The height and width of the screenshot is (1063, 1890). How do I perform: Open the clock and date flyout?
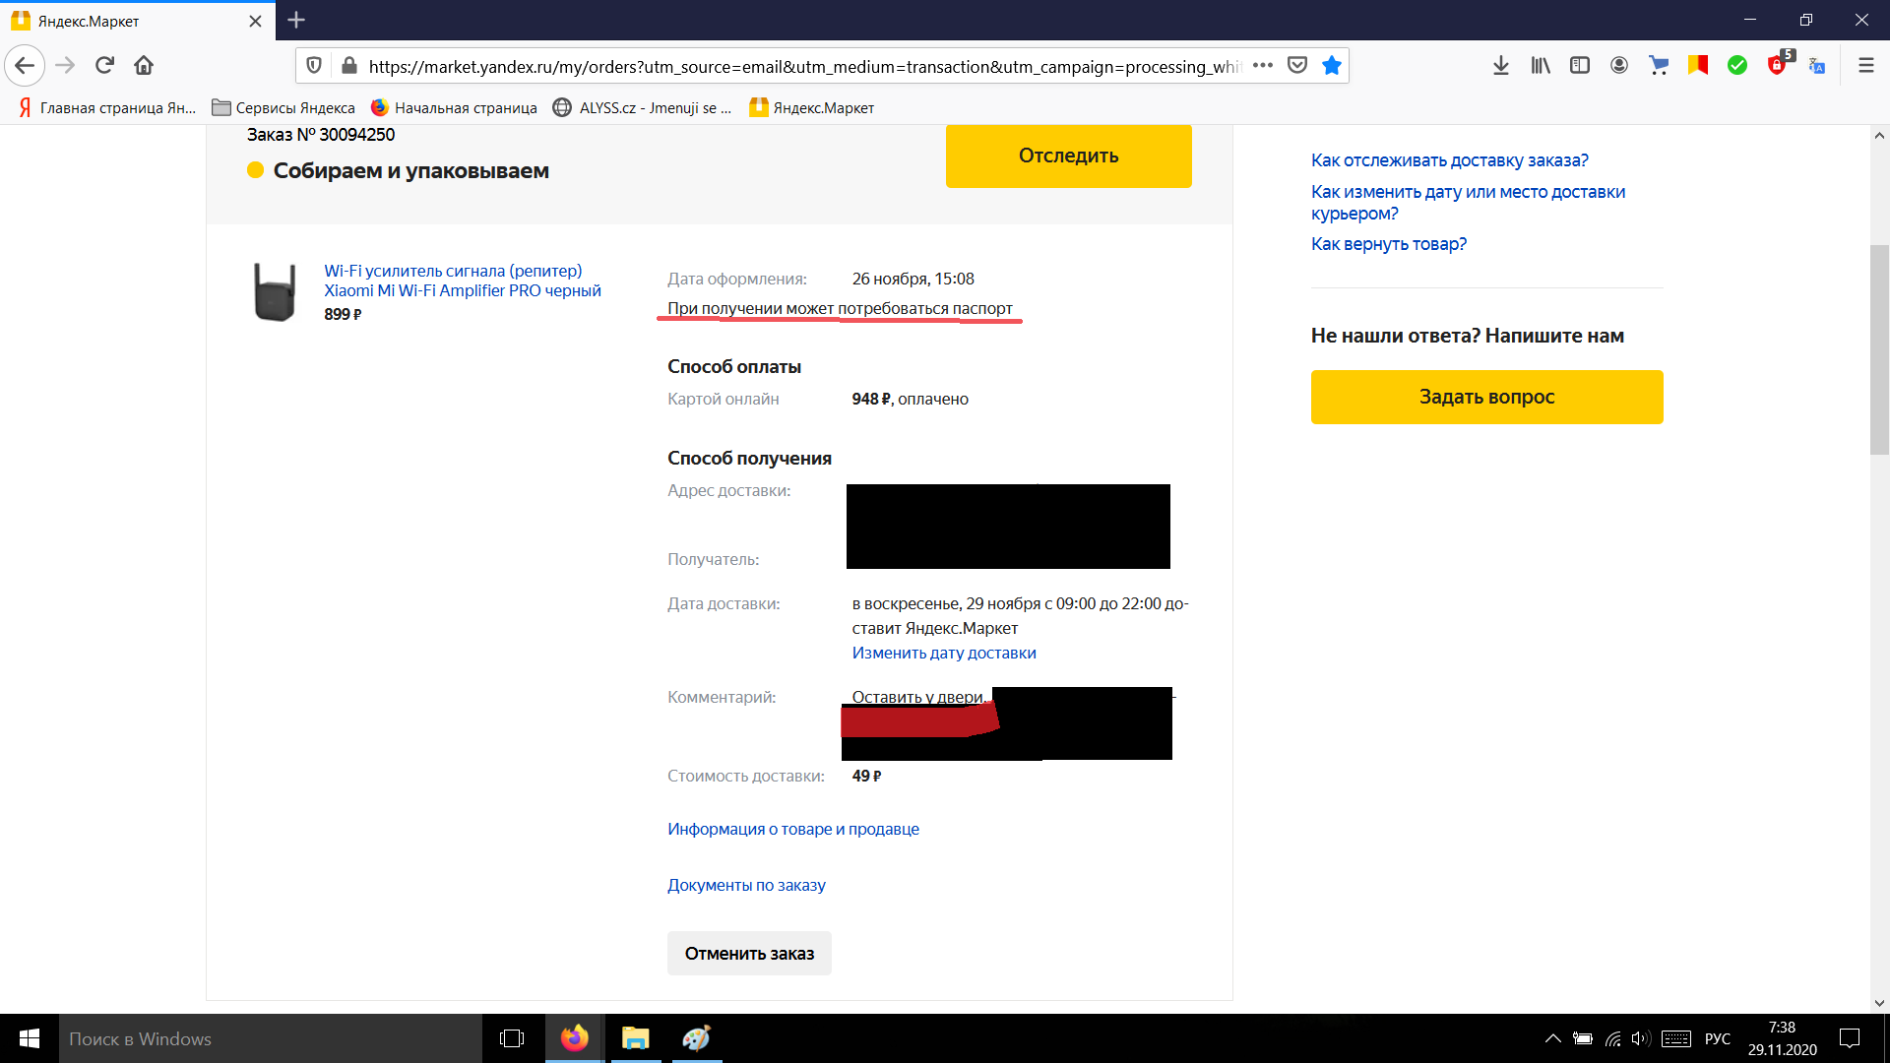1782,1038
